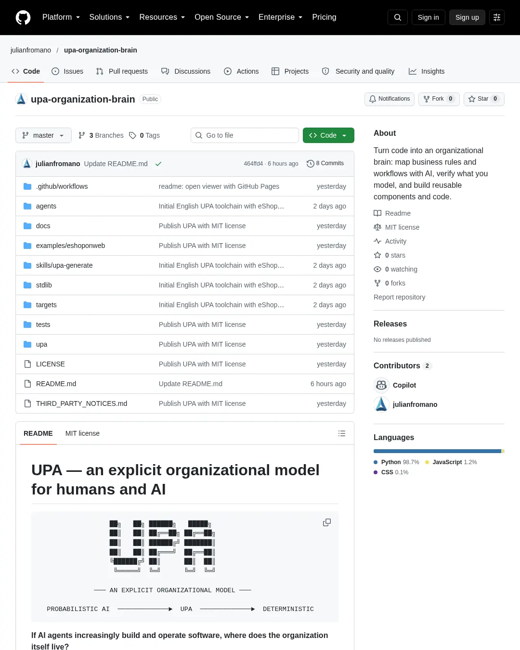Click the commit status green checkmark
The image size is (520, 650).
158,164
